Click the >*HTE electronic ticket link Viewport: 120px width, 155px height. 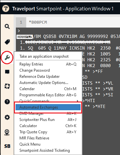[x=99, y=107]
